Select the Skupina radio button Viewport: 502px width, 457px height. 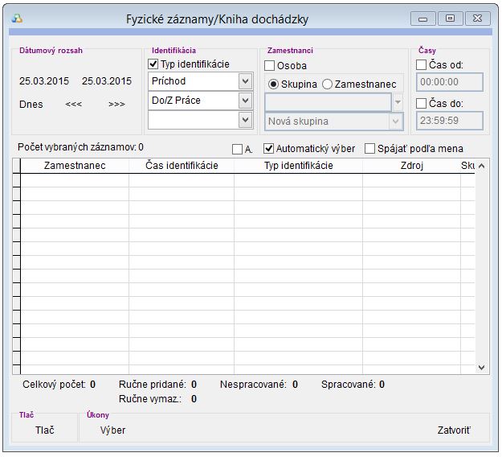coord(273,84)
